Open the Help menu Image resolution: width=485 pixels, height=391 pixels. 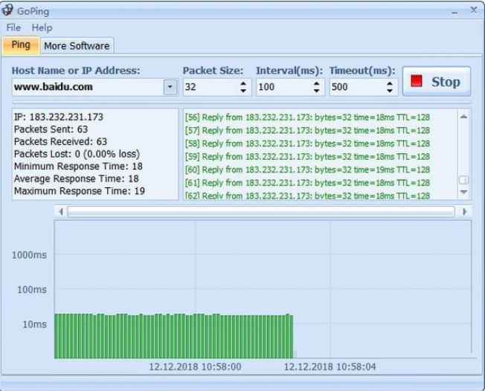pos(42,28)
